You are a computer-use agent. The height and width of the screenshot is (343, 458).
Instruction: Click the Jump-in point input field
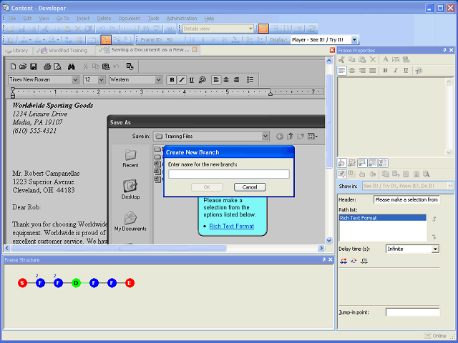pyautogui.click(x=412, y=312)
